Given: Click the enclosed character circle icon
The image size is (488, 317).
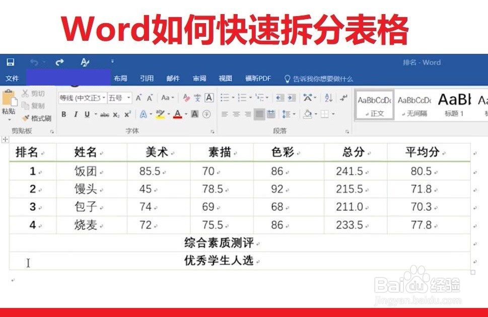Looking at the screenshot, I should pos(206,115).
